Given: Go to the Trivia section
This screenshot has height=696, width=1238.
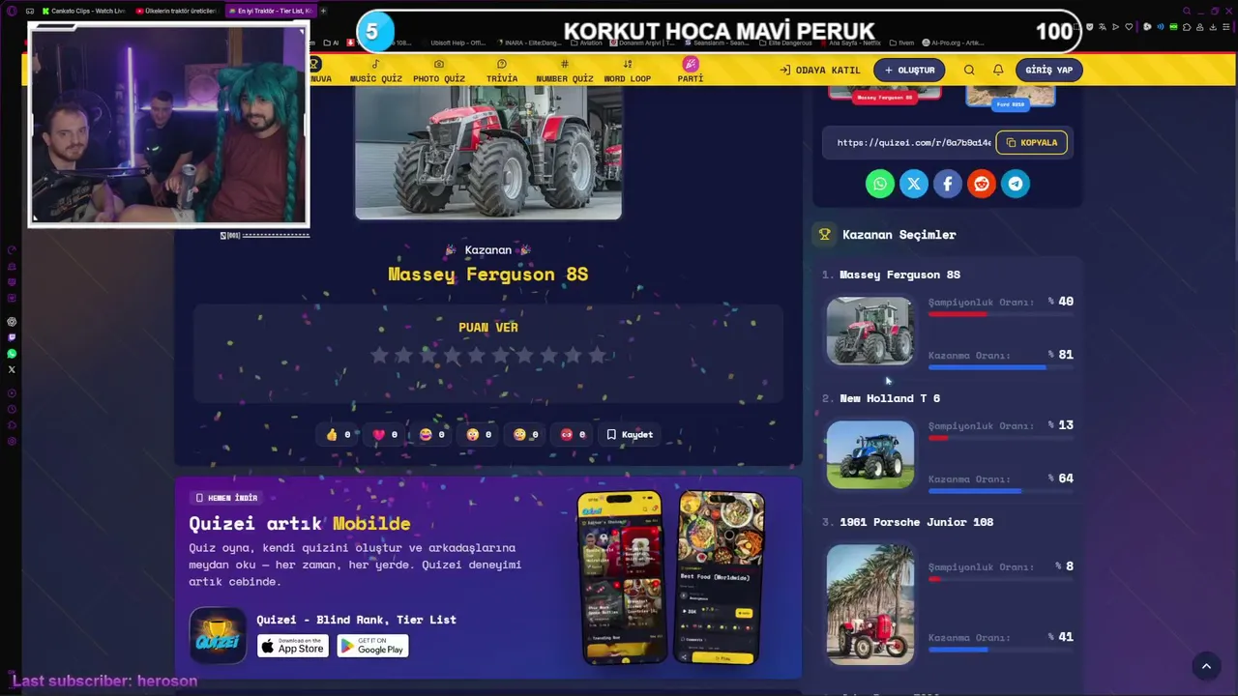Looking at the screenshot, I should coord(502,71).
